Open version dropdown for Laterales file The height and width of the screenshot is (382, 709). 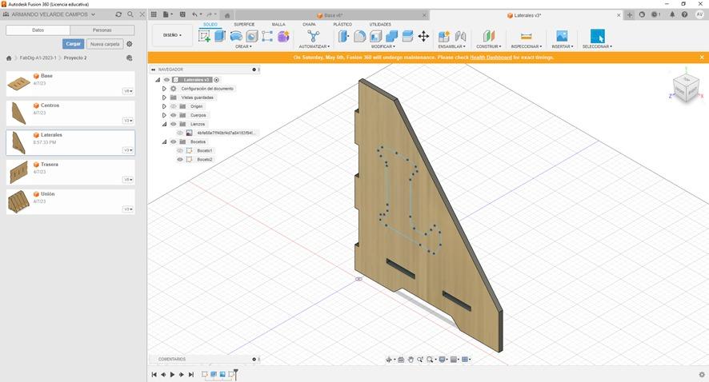pos(128,150)
